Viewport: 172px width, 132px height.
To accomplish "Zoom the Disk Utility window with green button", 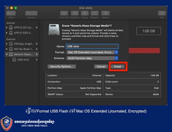I will coord(16,8).
